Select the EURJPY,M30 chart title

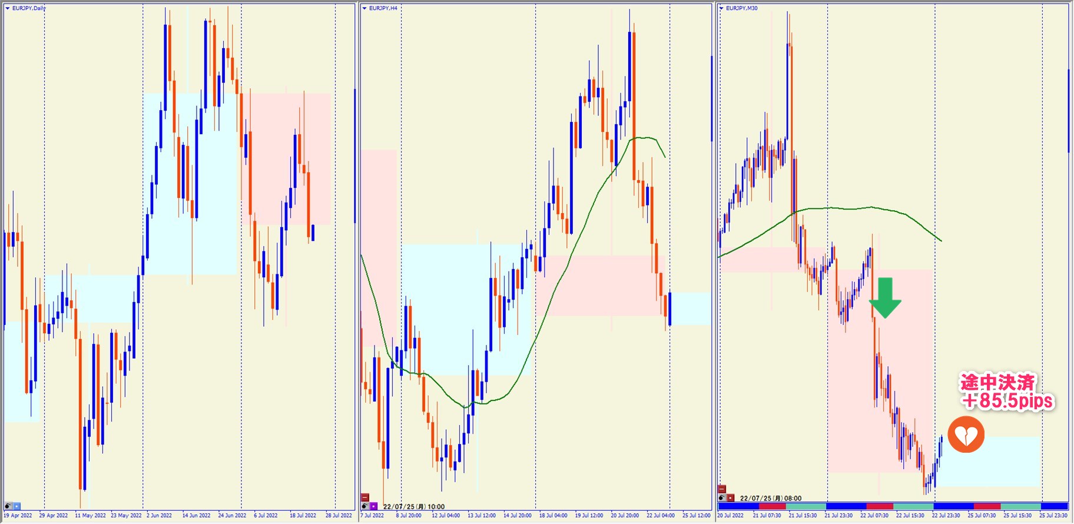(x=742, y=8)
